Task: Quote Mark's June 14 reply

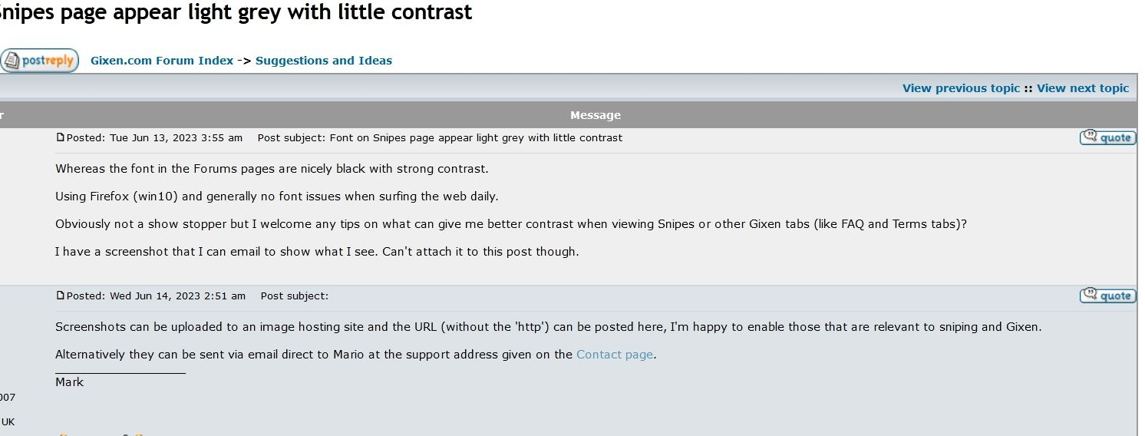Action: (x=1107, y=296)
